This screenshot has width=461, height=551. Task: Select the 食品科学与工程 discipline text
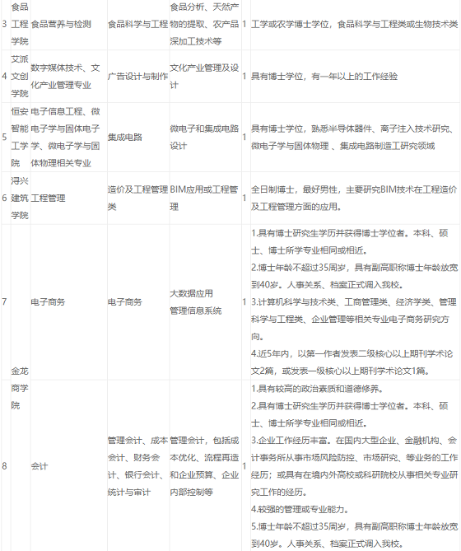pyautogui.click(x=138, y=24)
